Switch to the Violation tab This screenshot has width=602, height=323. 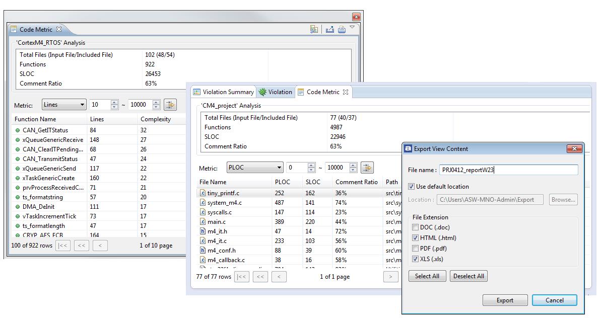[276, 92]
